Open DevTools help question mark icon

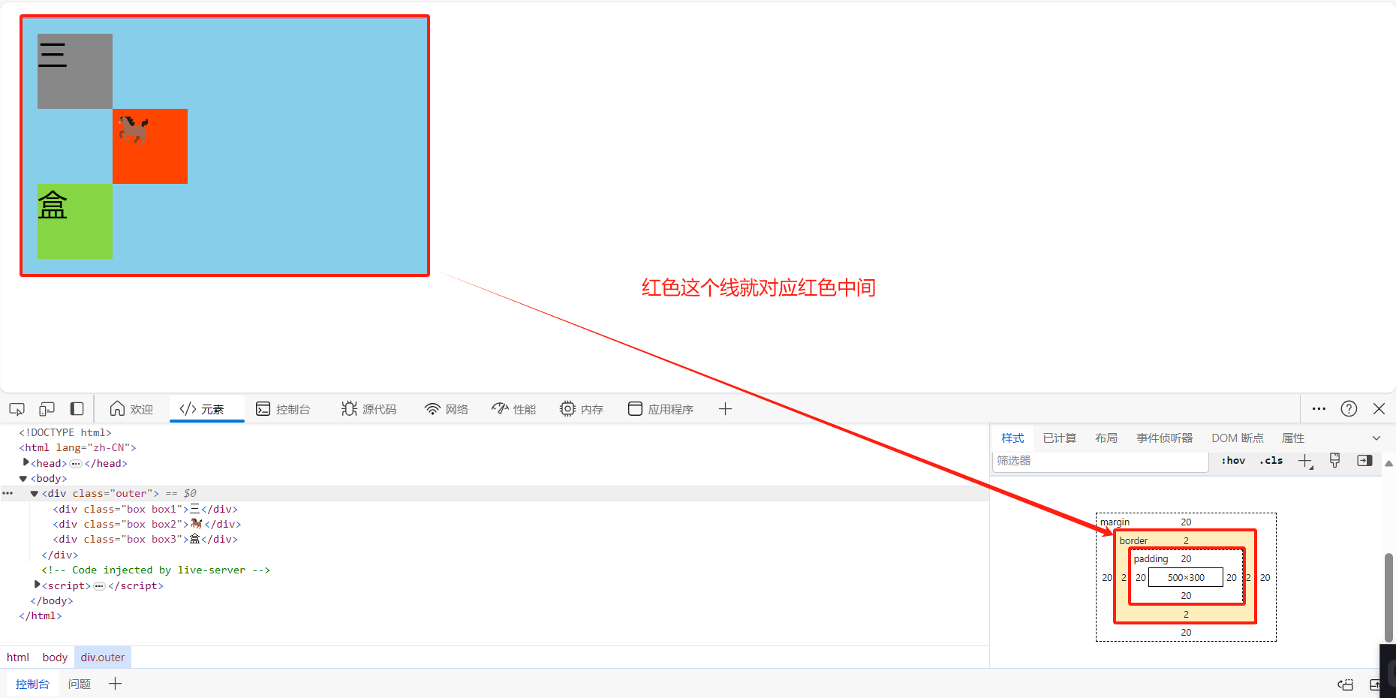pos(1349,408)
